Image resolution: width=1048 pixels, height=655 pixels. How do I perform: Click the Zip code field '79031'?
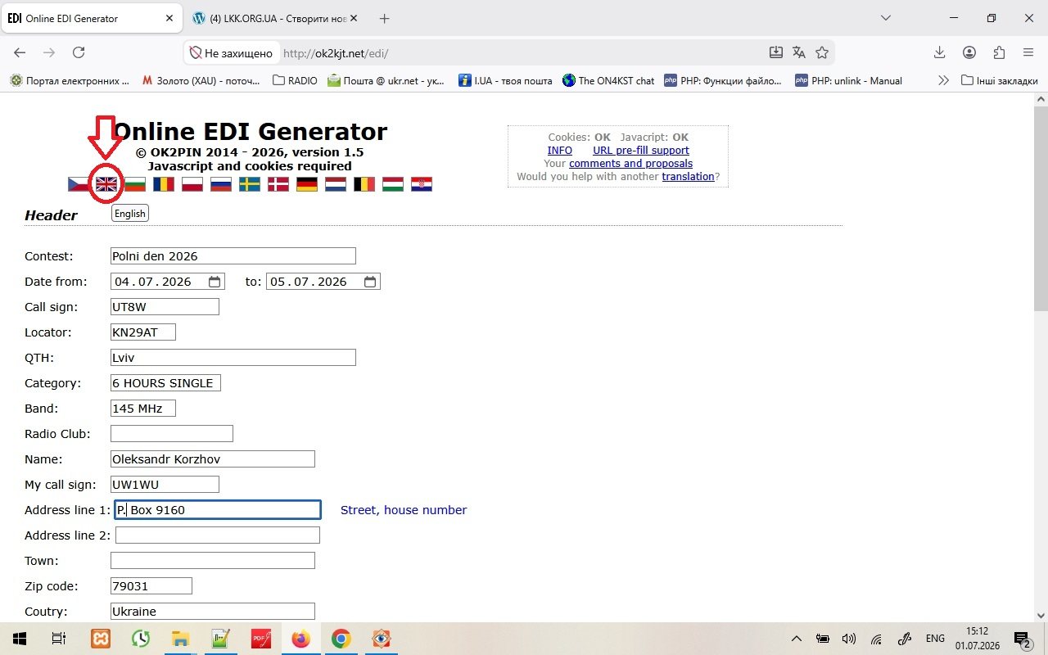151,586
